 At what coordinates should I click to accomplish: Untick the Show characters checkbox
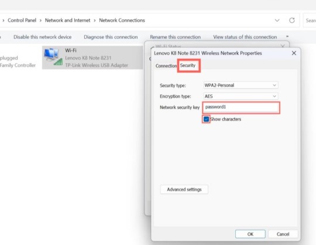206,119
